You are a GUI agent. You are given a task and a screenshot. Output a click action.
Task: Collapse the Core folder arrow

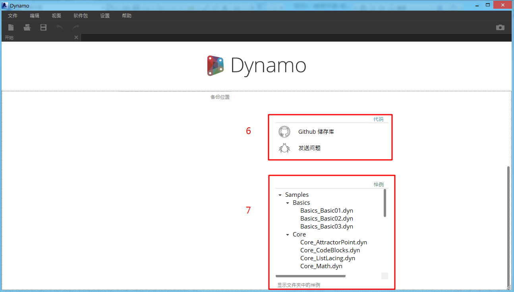[288, 235]
